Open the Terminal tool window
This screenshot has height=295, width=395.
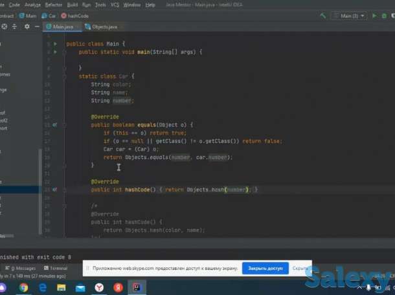coord(57,268)
